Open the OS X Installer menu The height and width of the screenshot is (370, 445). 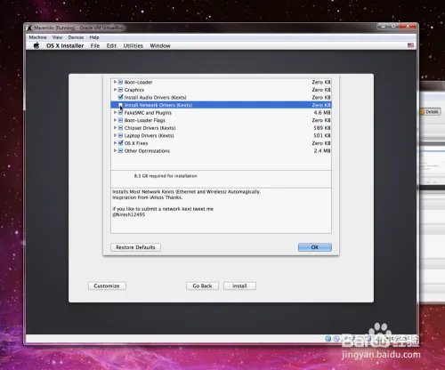pos(65,45)
